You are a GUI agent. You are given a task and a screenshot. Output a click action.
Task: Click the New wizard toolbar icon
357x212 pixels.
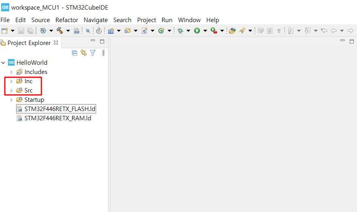(4, 31)
